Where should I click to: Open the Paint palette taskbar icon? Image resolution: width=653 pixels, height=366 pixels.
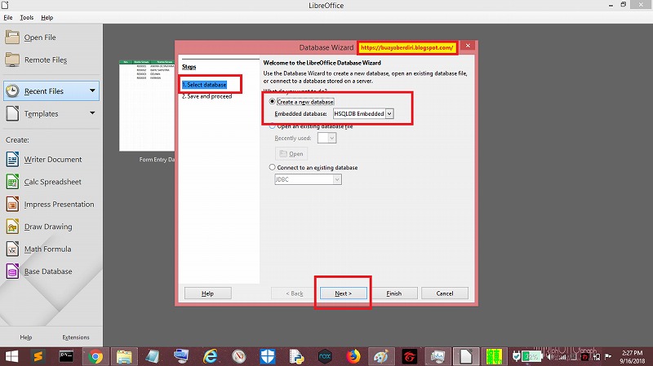click(x=380, y=357)
